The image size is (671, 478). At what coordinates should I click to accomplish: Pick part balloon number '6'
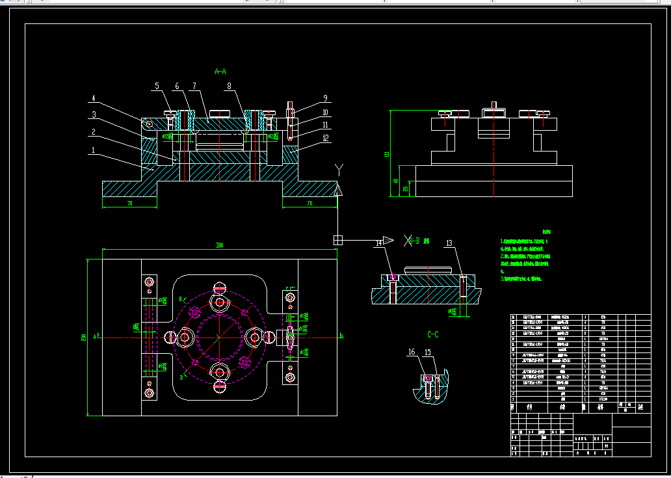click(177, 86)
